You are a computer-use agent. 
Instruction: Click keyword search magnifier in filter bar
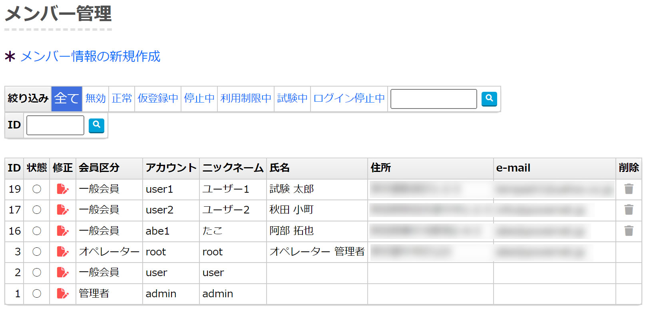(489, 99)
